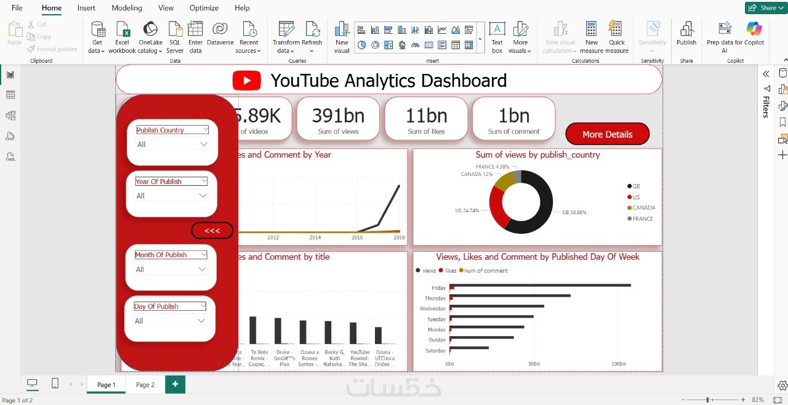
Task: Select the matrix visual icon
Action: pyautogui.click(x=469, y=45)
